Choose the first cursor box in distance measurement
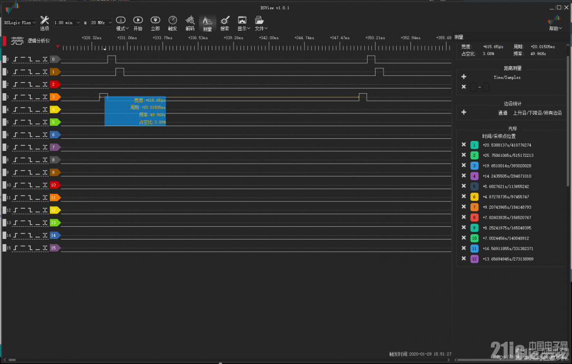This screenshot has height=364, width=572. click(x=473, y=87)
